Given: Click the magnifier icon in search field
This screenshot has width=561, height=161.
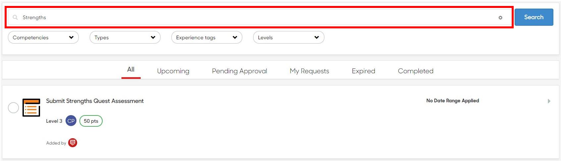Looking at the screenshot, I should click(15, 17).
